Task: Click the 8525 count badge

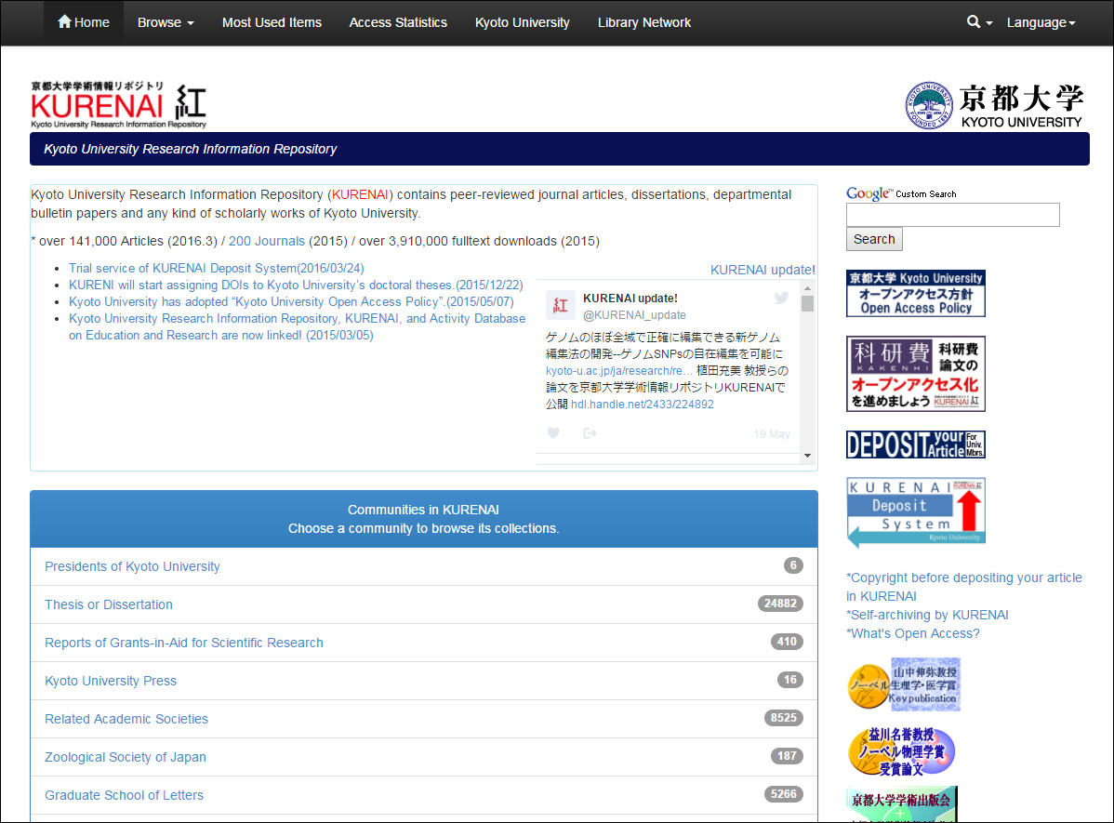Action: coord(784,718)
